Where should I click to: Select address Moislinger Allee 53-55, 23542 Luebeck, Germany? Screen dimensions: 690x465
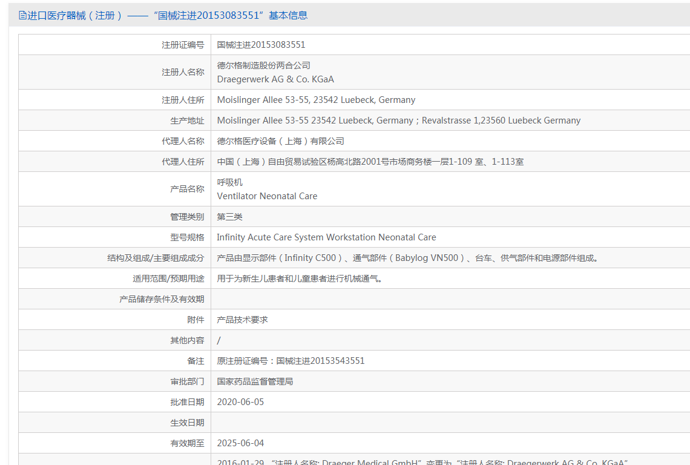click(316, 100)
